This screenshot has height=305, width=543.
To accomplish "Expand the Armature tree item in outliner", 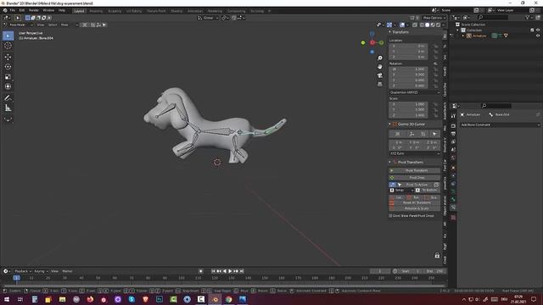I will tap(463, 36).
